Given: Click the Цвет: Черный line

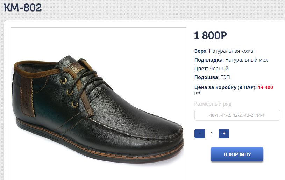Looking at the screenshot, I should click(x=211, y=69).
